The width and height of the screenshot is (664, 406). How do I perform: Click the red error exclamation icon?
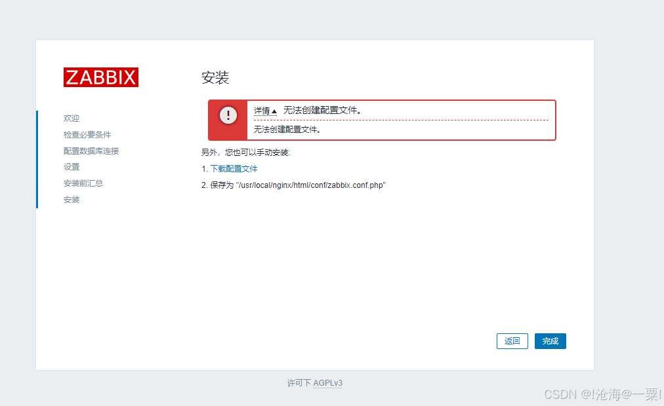(x=228, y=115)
